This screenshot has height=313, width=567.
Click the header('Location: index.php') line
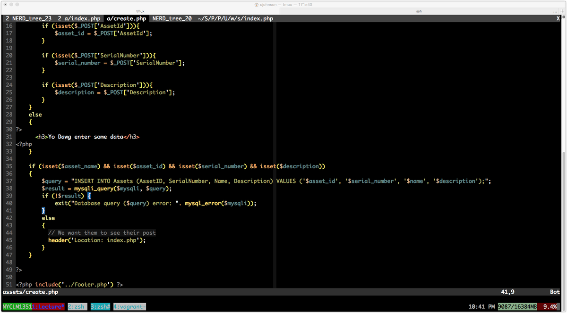coord(97,240)
